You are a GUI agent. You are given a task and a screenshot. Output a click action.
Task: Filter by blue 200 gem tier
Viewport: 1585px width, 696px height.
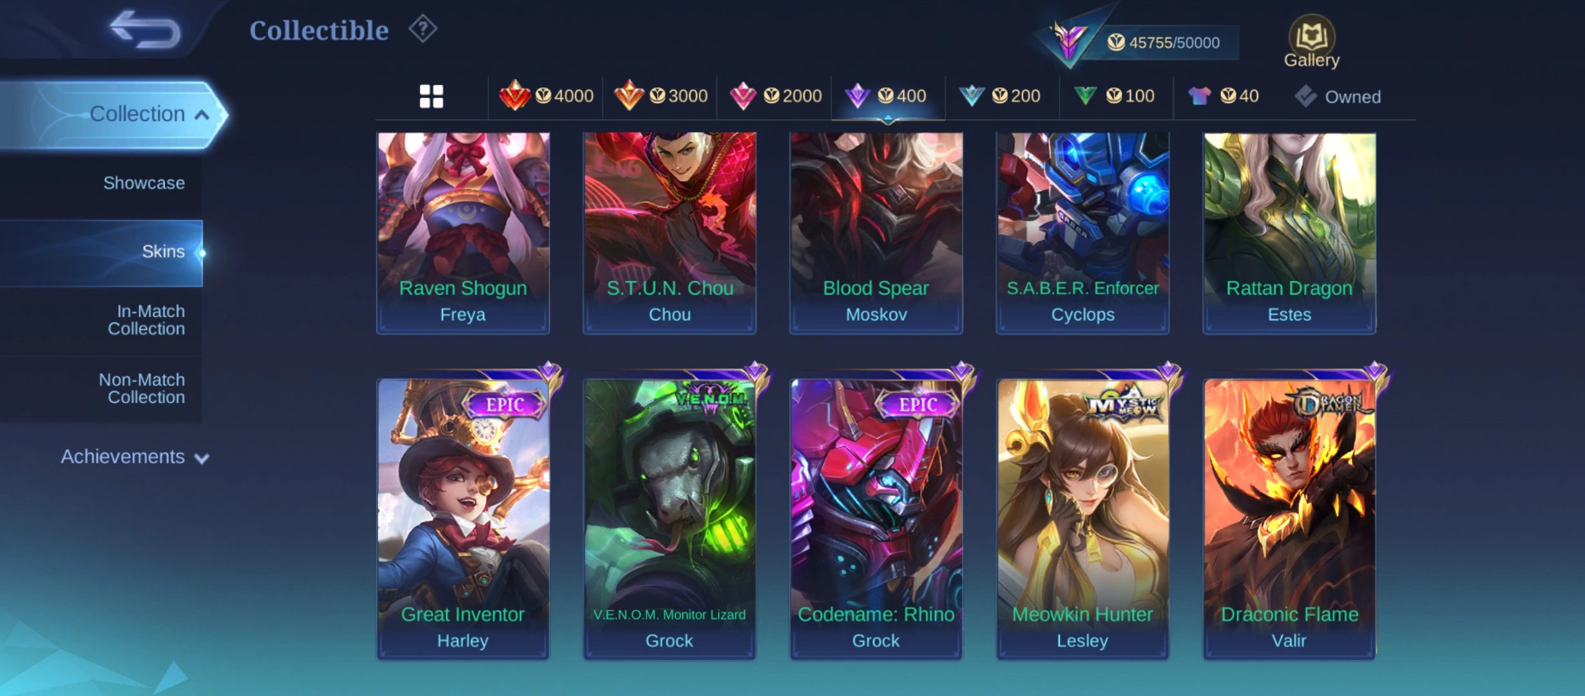pos(999,96)
